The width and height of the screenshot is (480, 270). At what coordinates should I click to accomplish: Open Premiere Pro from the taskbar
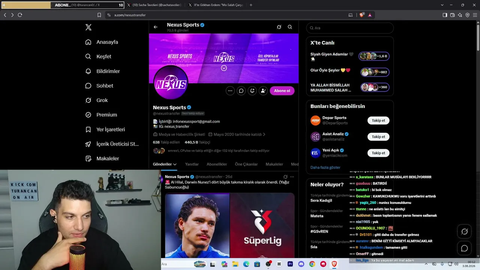290,264
